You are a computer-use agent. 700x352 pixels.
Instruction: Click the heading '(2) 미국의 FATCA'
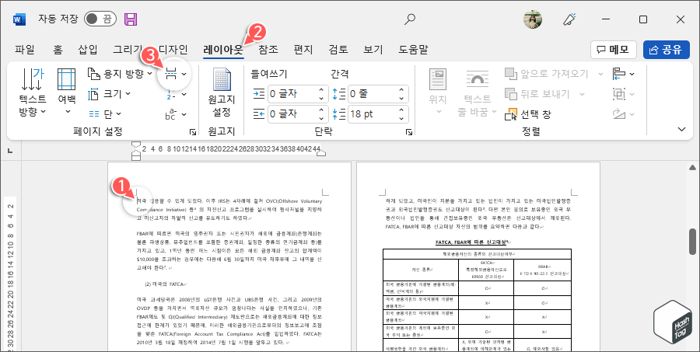coord(165,284)
